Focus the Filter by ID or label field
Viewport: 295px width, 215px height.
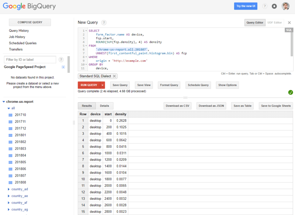tap(30, 60)
